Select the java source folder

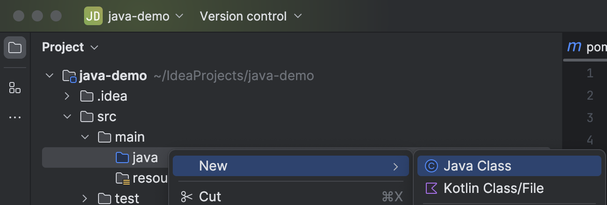(x=145, y=158)
